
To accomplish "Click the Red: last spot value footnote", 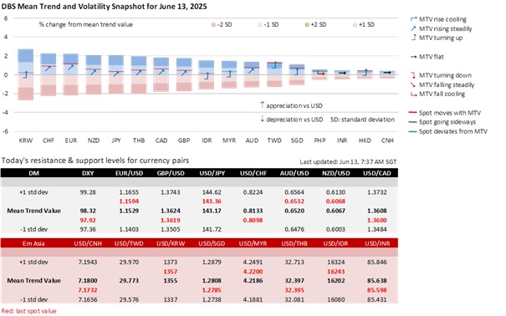I will [28, 311].
